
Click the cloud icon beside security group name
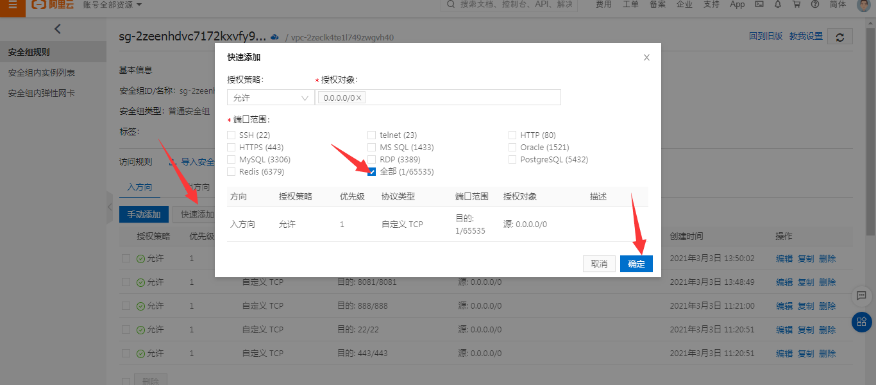click(x=274, y=37)
